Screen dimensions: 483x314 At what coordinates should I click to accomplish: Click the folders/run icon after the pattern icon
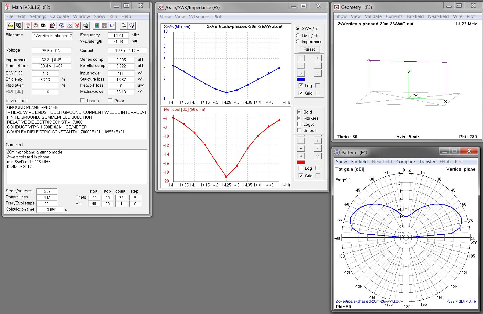86,25
